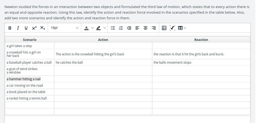Click the Action cell for girl takes a step

click(103, 46)
